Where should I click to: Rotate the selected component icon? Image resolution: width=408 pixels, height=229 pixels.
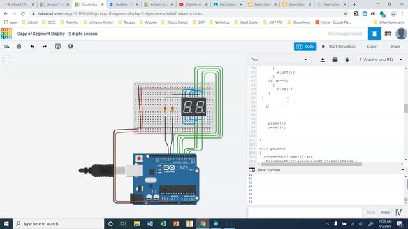[6, 46]
